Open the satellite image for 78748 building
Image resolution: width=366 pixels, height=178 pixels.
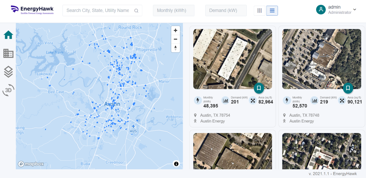pos(322,59)
